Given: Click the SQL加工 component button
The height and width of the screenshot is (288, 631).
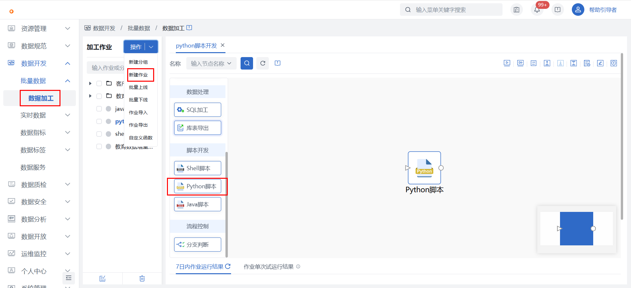Looking at the screenshot, I should click(198, 110).
